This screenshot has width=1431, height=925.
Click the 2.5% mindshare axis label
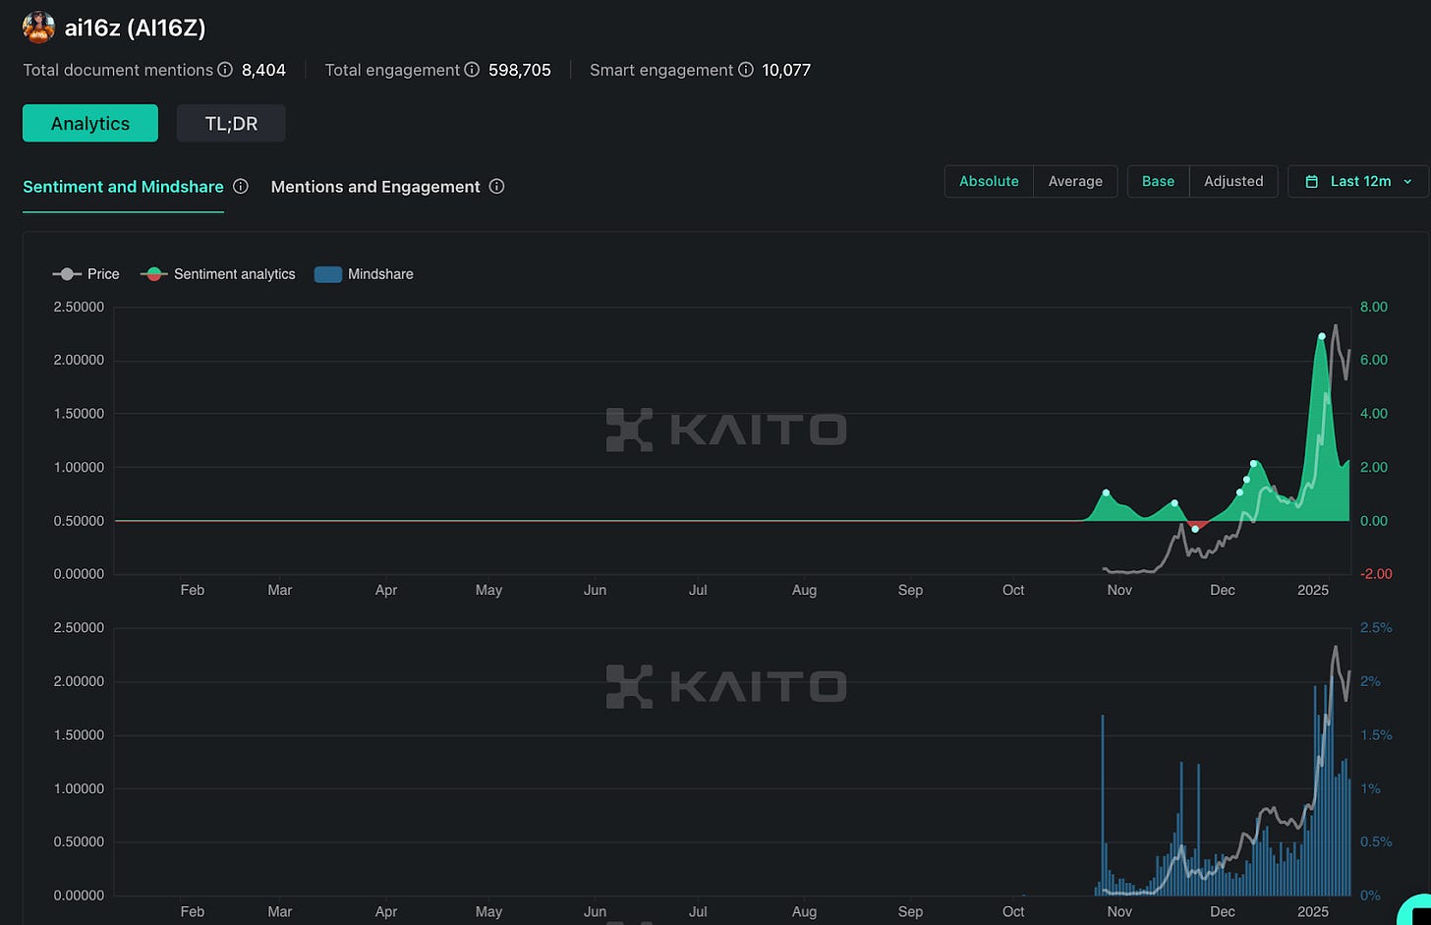click(1376, 627)
